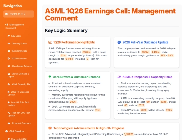Click the 1,000W source demo highlight
This screenshot has height=140, width=187.
pos(128,134)
